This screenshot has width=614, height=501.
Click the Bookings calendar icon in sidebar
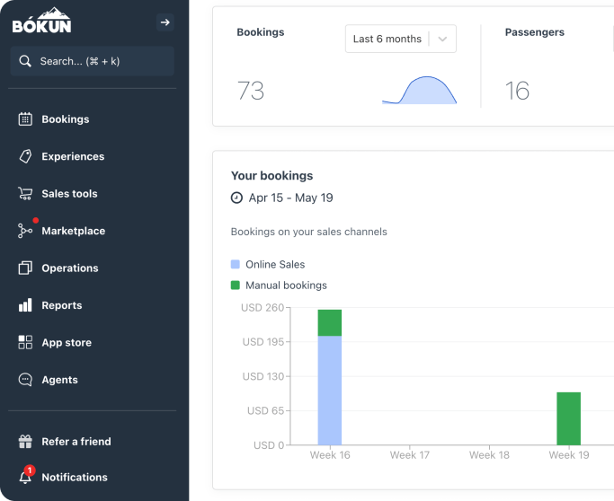tap(25, 119)
